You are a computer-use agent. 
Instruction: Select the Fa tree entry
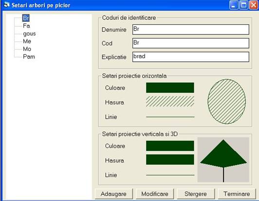(26, 26)
